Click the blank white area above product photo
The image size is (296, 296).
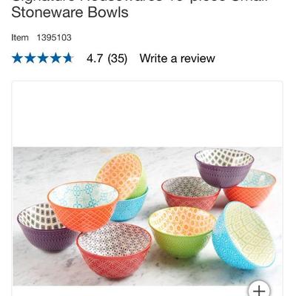pyautogui.click(x=147, y=114)
